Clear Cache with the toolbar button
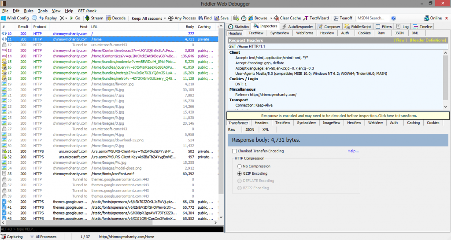451x240 pixels. 287,18
